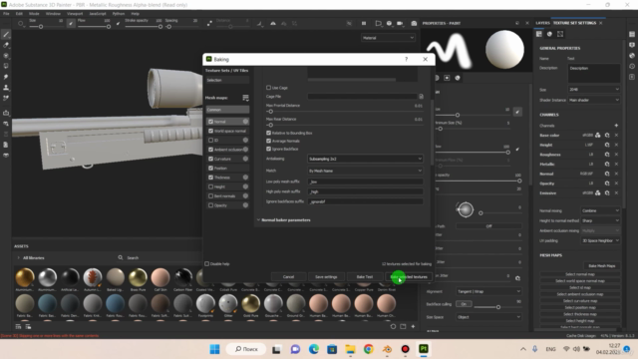Uncheck Ignore Backface option
The width and height of the screenshot is (638, 359).
pos(268,149)
